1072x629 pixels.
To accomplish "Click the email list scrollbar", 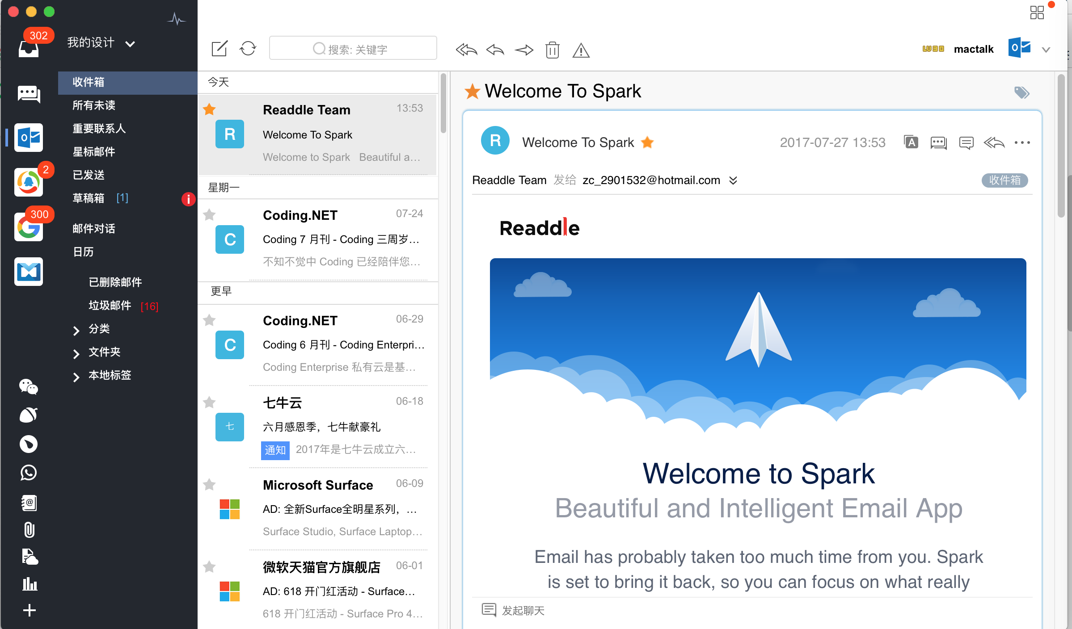I will (443, 104).
